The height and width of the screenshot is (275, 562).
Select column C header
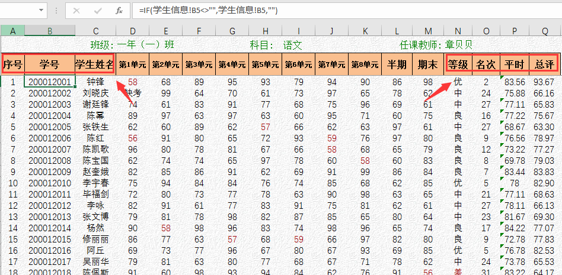pyautogui.click(x=95, y=31)
